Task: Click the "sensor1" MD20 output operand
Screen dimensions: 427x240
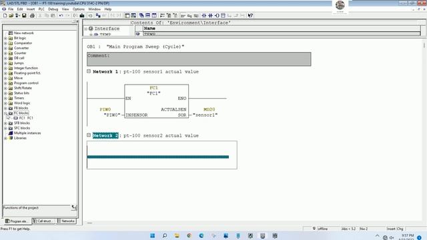Action: point(205,115)
